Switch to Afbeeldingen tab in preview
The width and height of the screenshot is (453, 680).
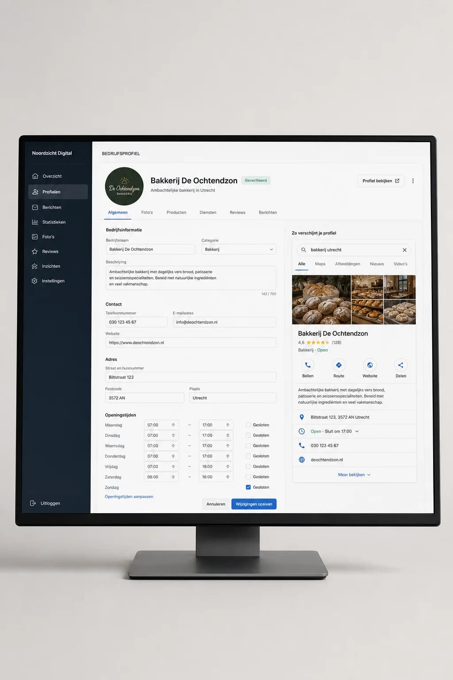348,264
